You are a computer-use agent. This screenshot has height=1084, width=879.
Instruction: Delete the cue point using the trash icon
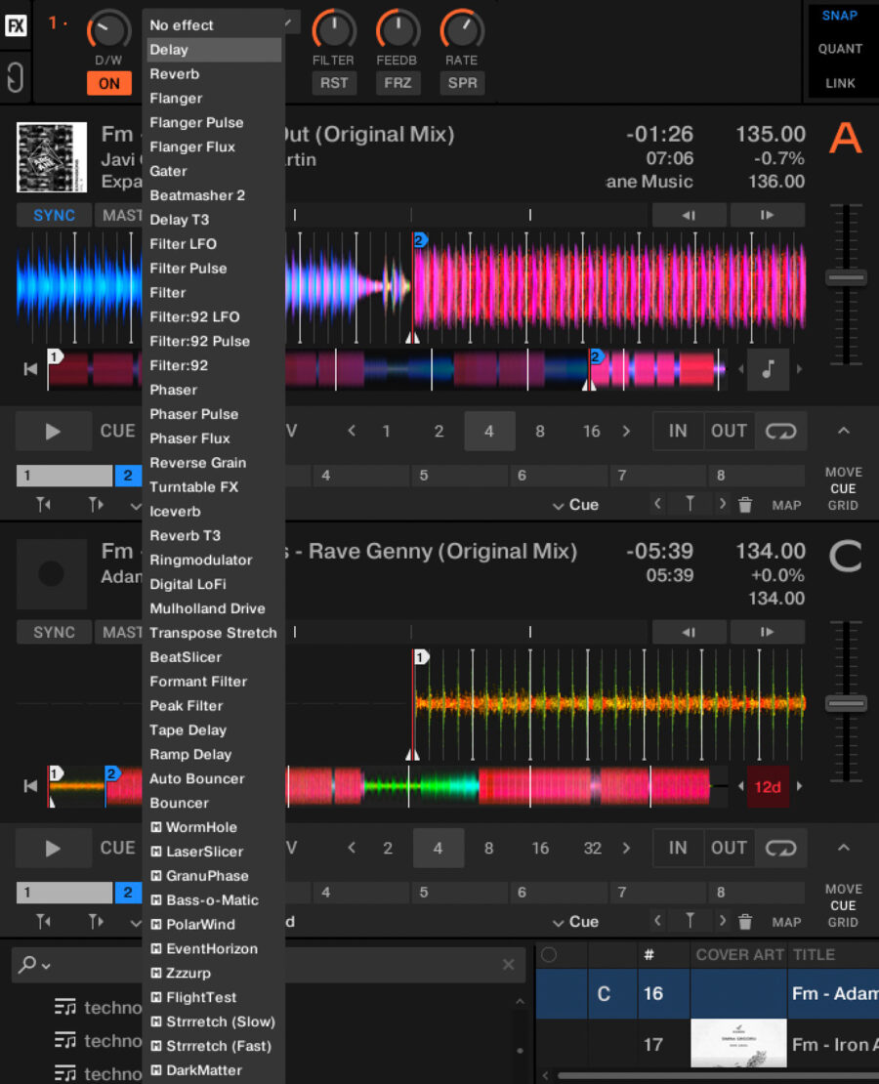click(745, 505)
